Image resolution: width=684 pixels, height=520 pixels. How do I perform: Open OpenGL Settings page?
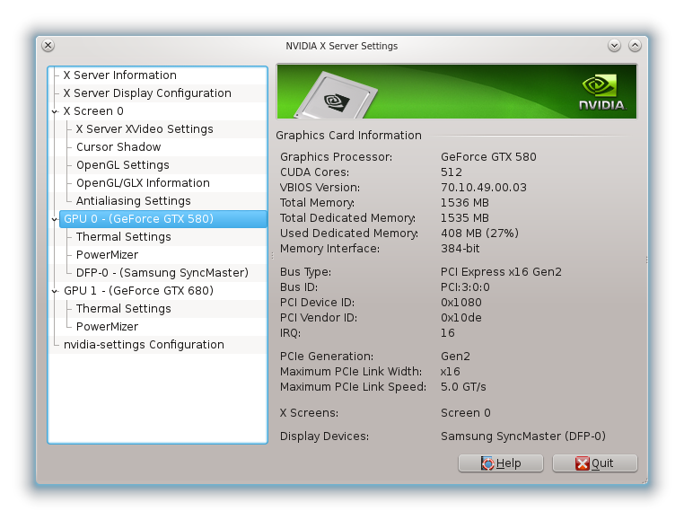coord(123,164)
